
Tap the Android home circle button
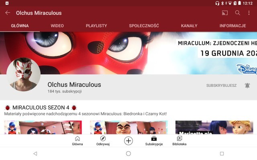click(128, 154)
